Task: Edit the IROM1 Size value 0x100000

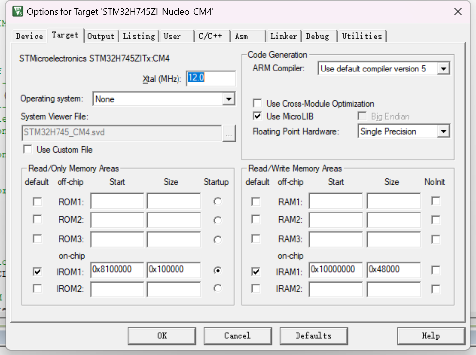Action: [174, 270]
